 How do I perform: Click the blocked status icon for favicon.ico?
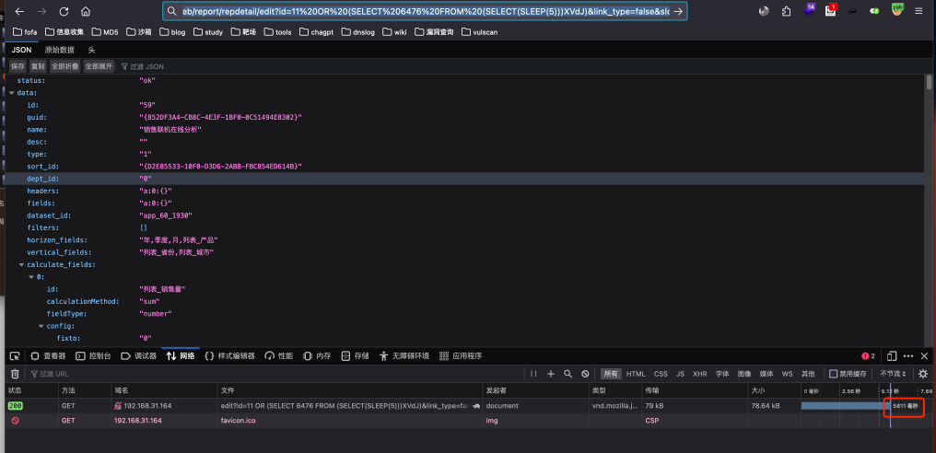point(15,420)
